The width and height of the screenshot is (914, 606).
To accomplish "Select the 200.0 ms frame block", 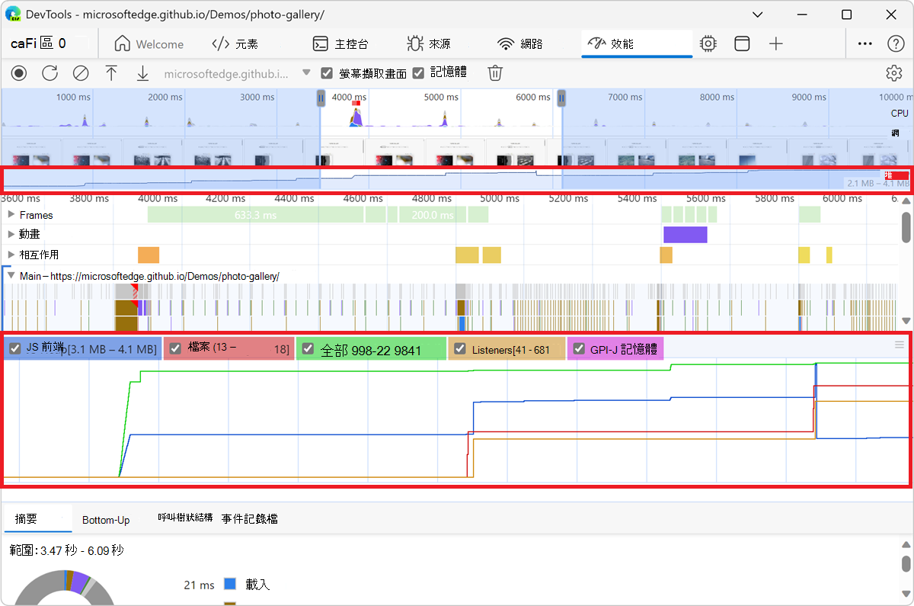I will click(x=431, y=215).
